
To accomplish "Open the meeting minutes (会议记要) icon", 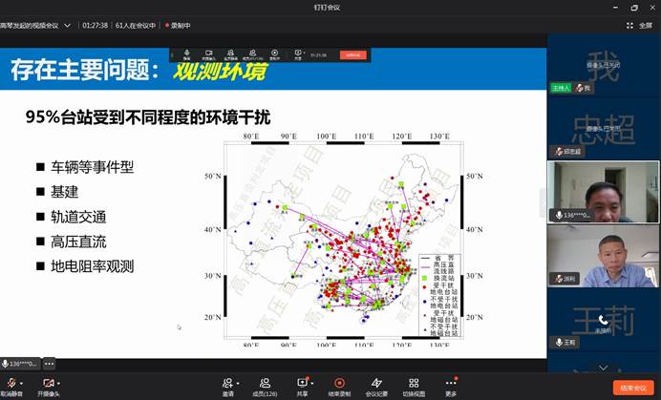I will coord(376,383).
